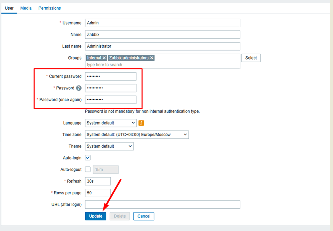Switch to the User tab
Screen dimensions: 333x231
(9, 8)
